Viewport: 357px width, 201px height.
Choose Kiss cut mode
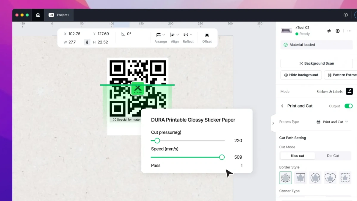pos(297,156)
